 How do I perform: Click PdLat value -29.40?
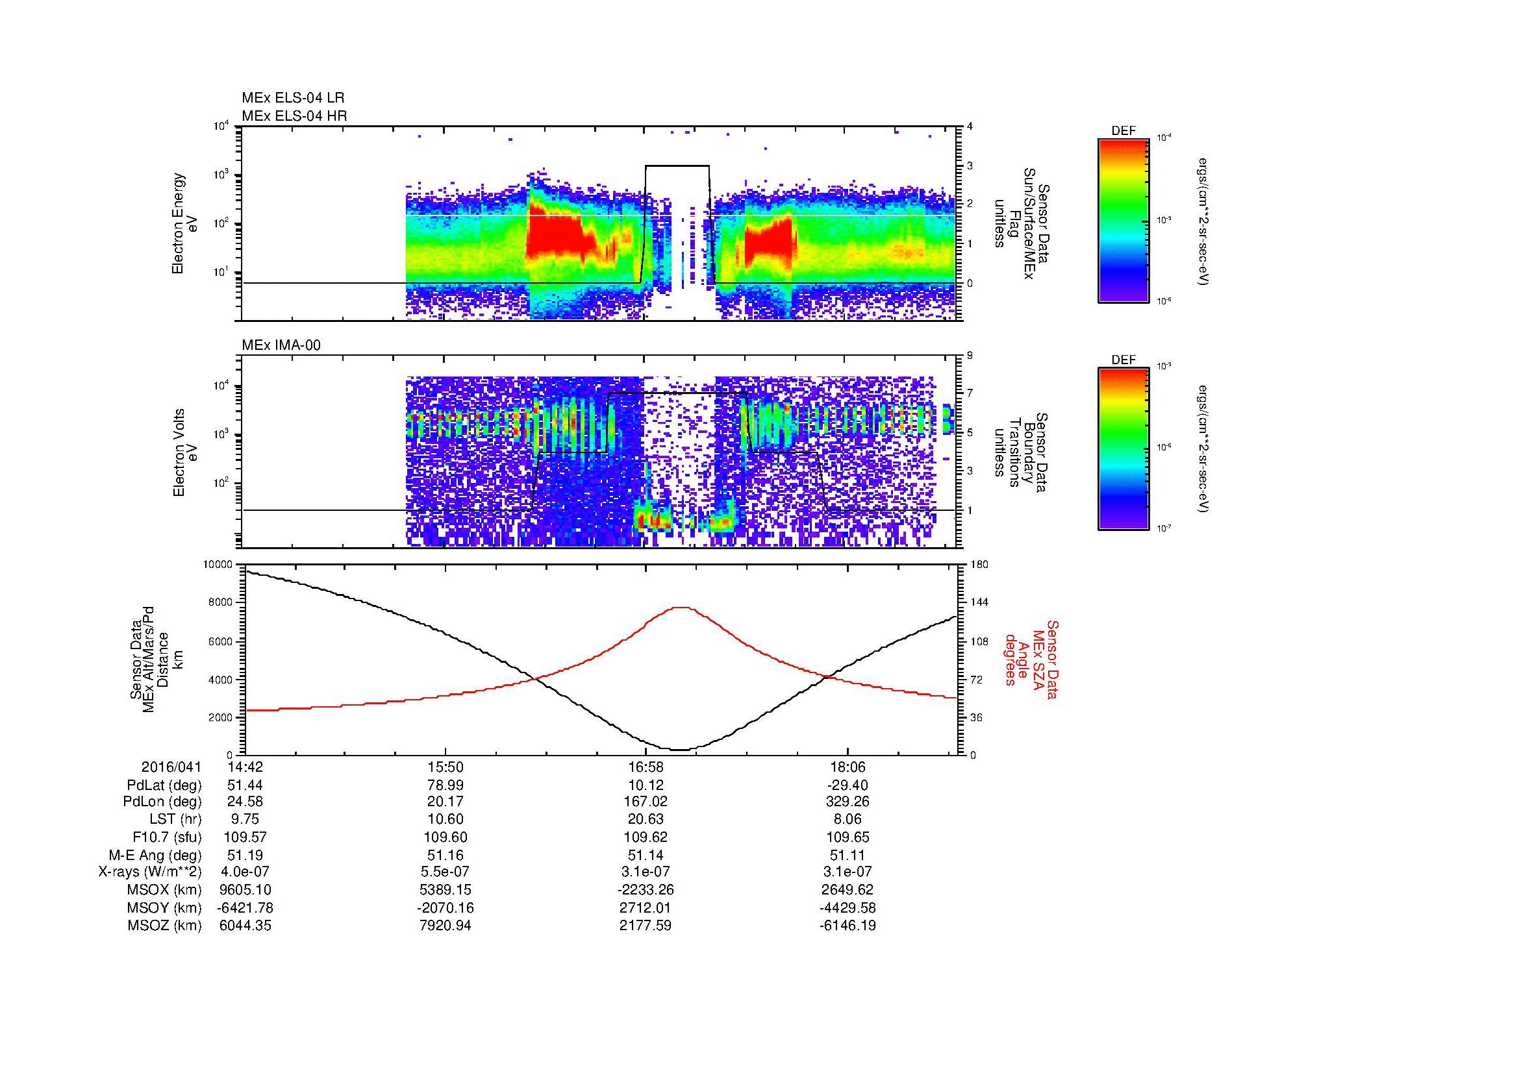pos(847,785)
